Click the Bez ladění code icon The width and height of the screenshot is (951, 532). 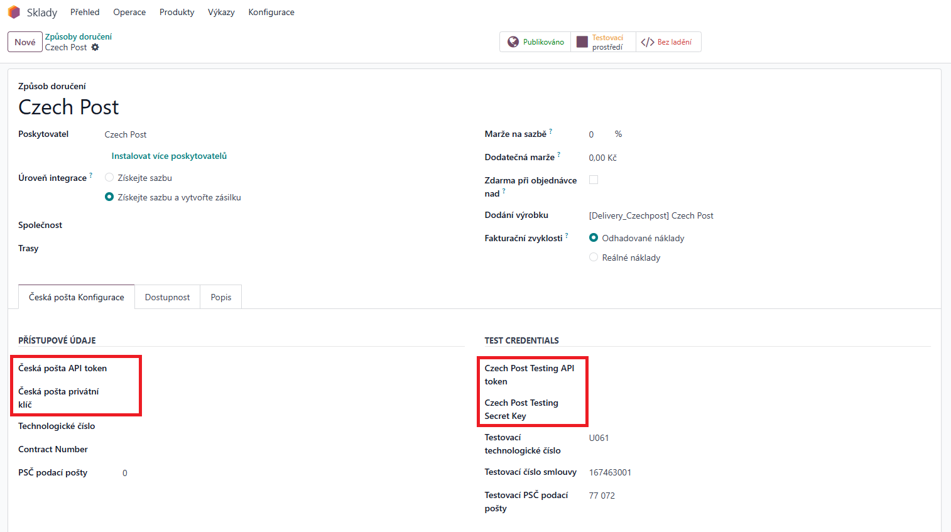pyautogui.click(x=648, y=42)
